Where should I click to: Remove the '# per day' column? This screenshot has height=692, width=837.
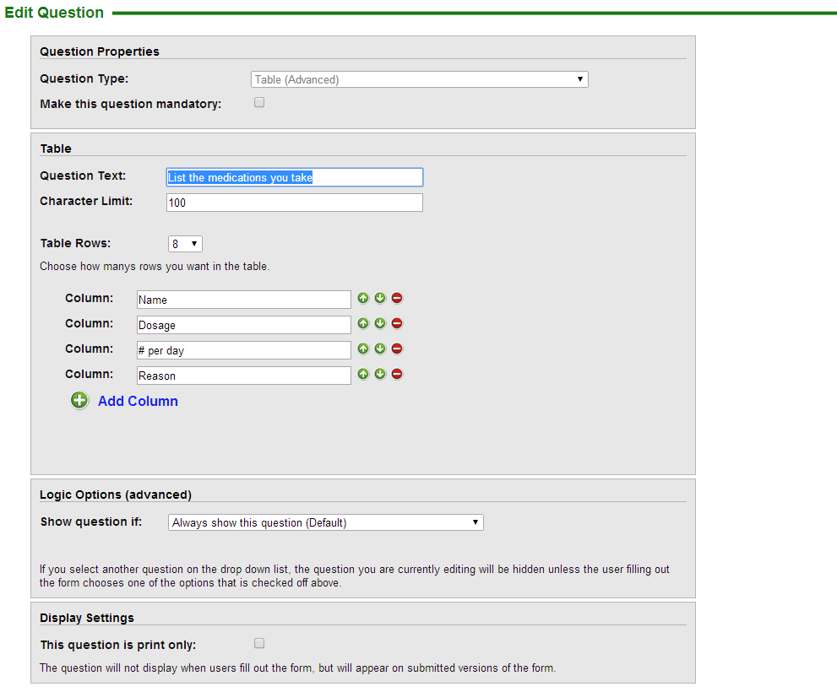(x=397, y=349)
